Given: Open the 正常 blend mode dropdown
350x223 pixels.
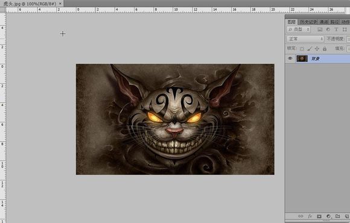Looking at the screenshot, I should pyautogui.click(x=305, y=39).
